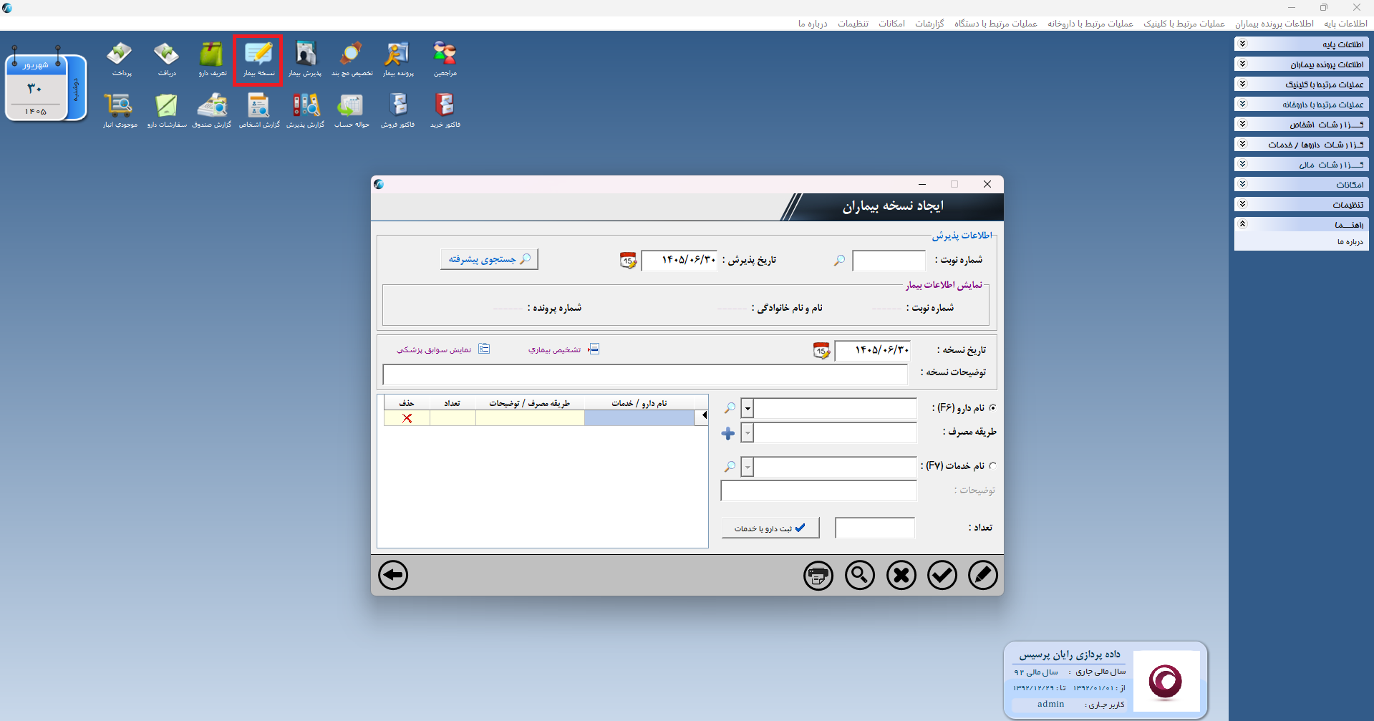
Task: Open the درباره ما menu bar item
Action: [813, 24]
